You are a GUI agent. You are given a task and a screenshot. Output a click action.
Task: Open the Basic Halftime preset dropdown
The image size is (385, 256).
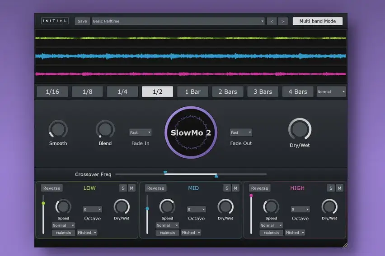[178, 21]
